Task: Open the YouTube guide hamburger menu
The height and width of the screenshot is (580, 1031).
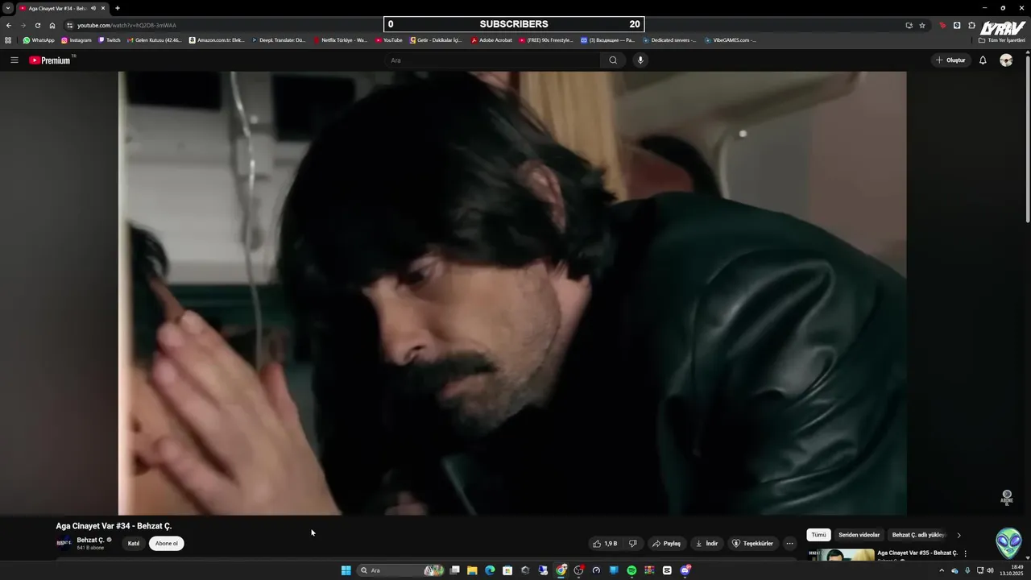Action: pos(14,60)
